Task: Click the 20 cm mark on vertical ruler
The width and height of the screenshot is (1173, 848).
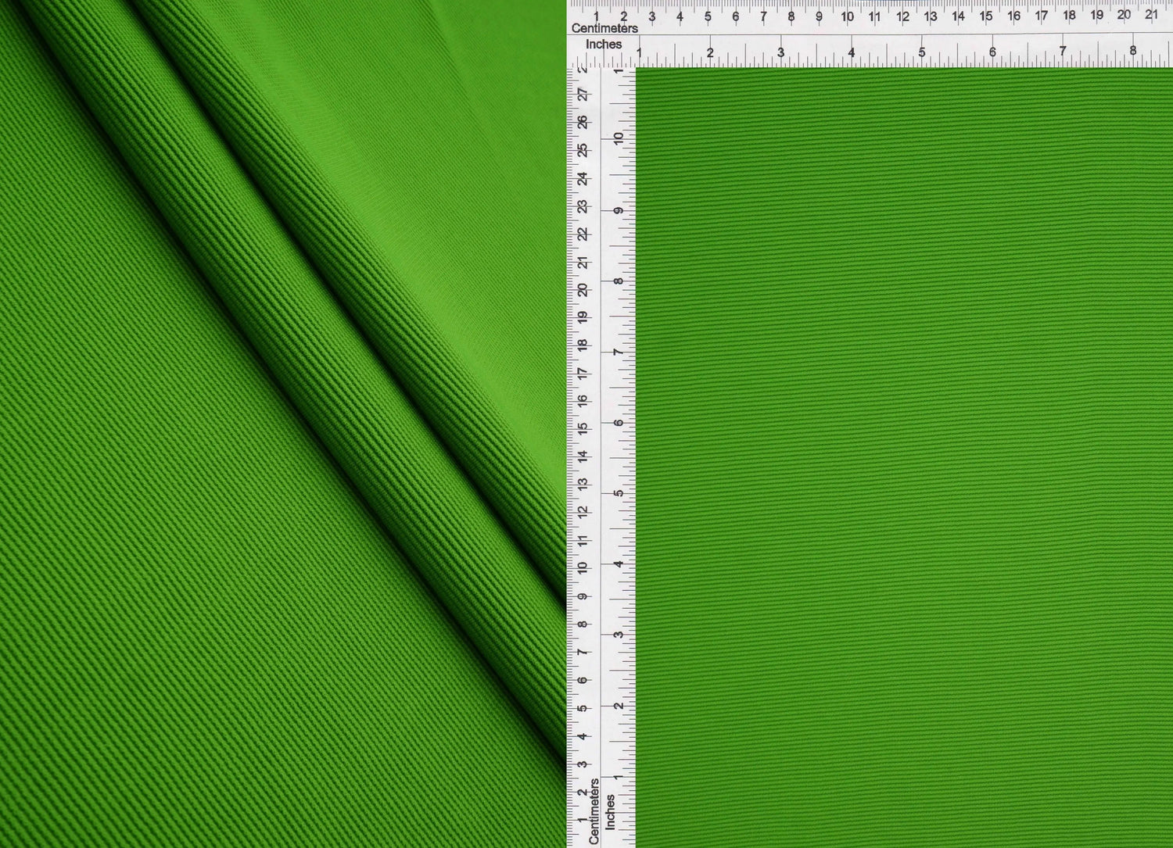Action: (x=583, y=290)
